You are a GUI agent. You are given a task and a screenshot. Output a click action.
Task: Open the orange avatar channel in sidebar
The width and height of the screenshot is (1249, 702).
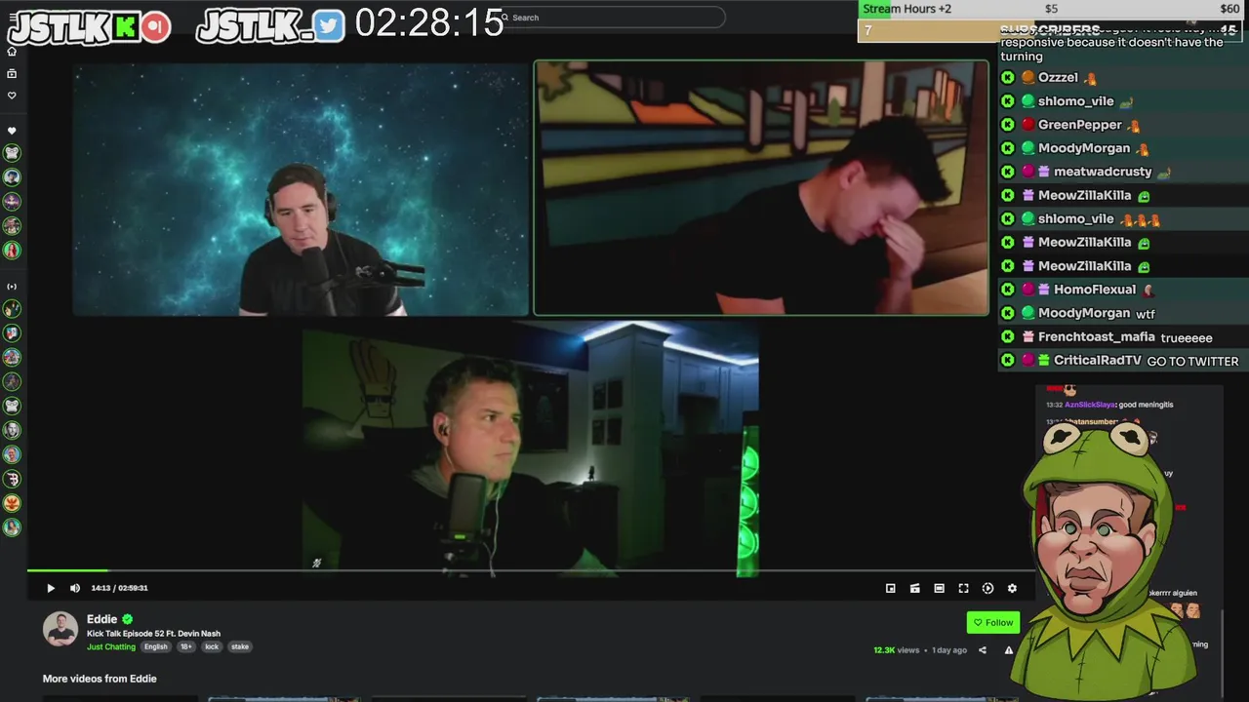tap(12, 503)
